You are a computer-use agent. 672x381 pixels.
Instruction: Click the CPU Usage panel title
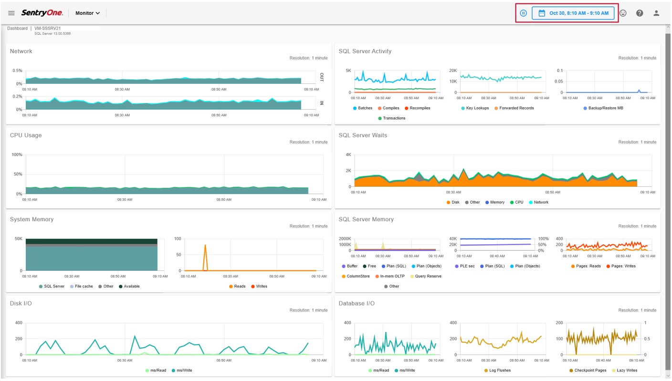point(26,135)
